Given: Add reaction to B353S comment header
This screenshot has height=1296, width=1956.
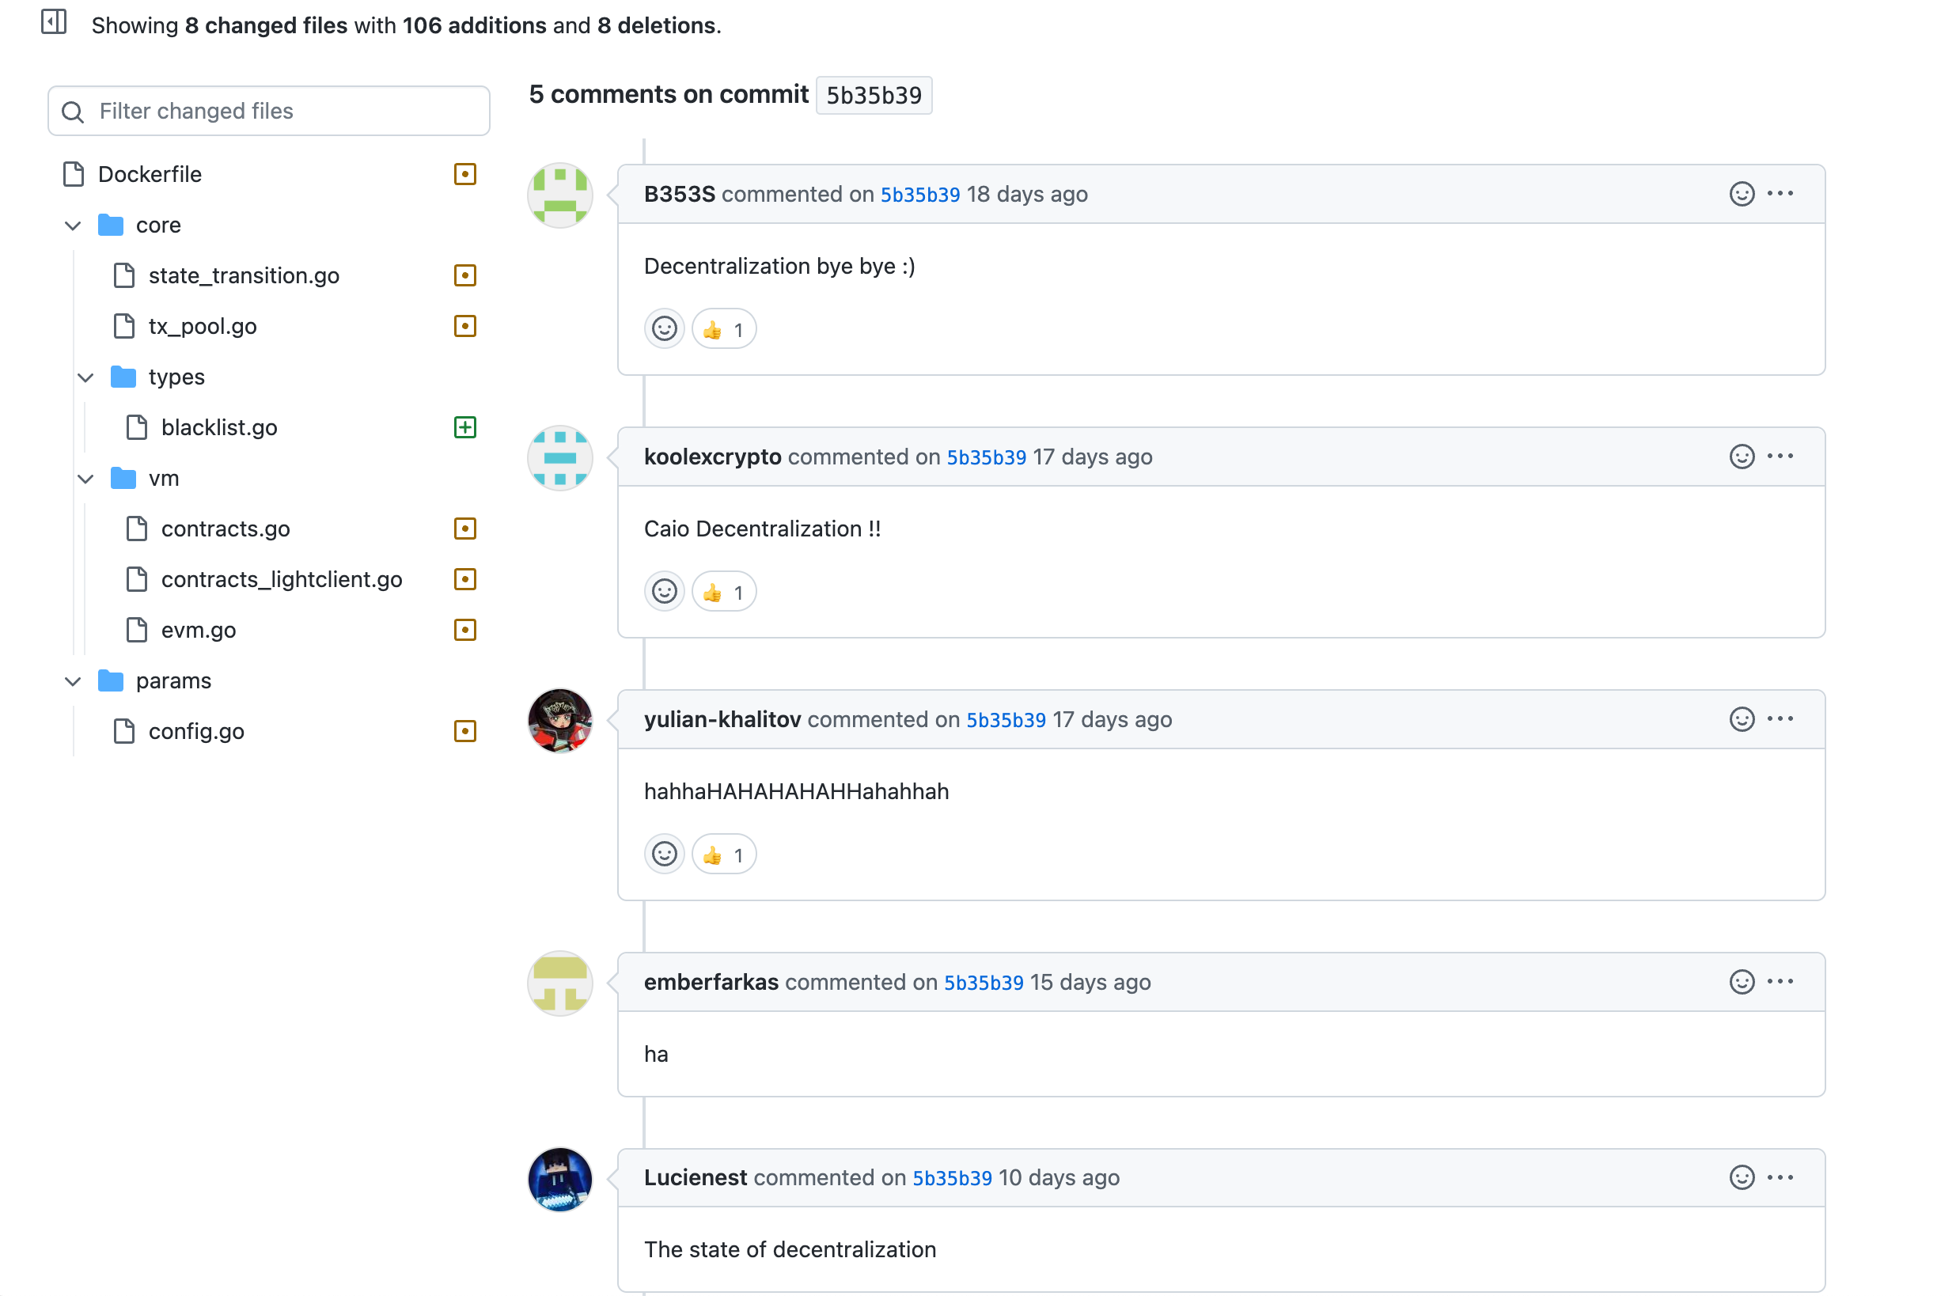Looking at the screenshot, I should click(1741, 194).
